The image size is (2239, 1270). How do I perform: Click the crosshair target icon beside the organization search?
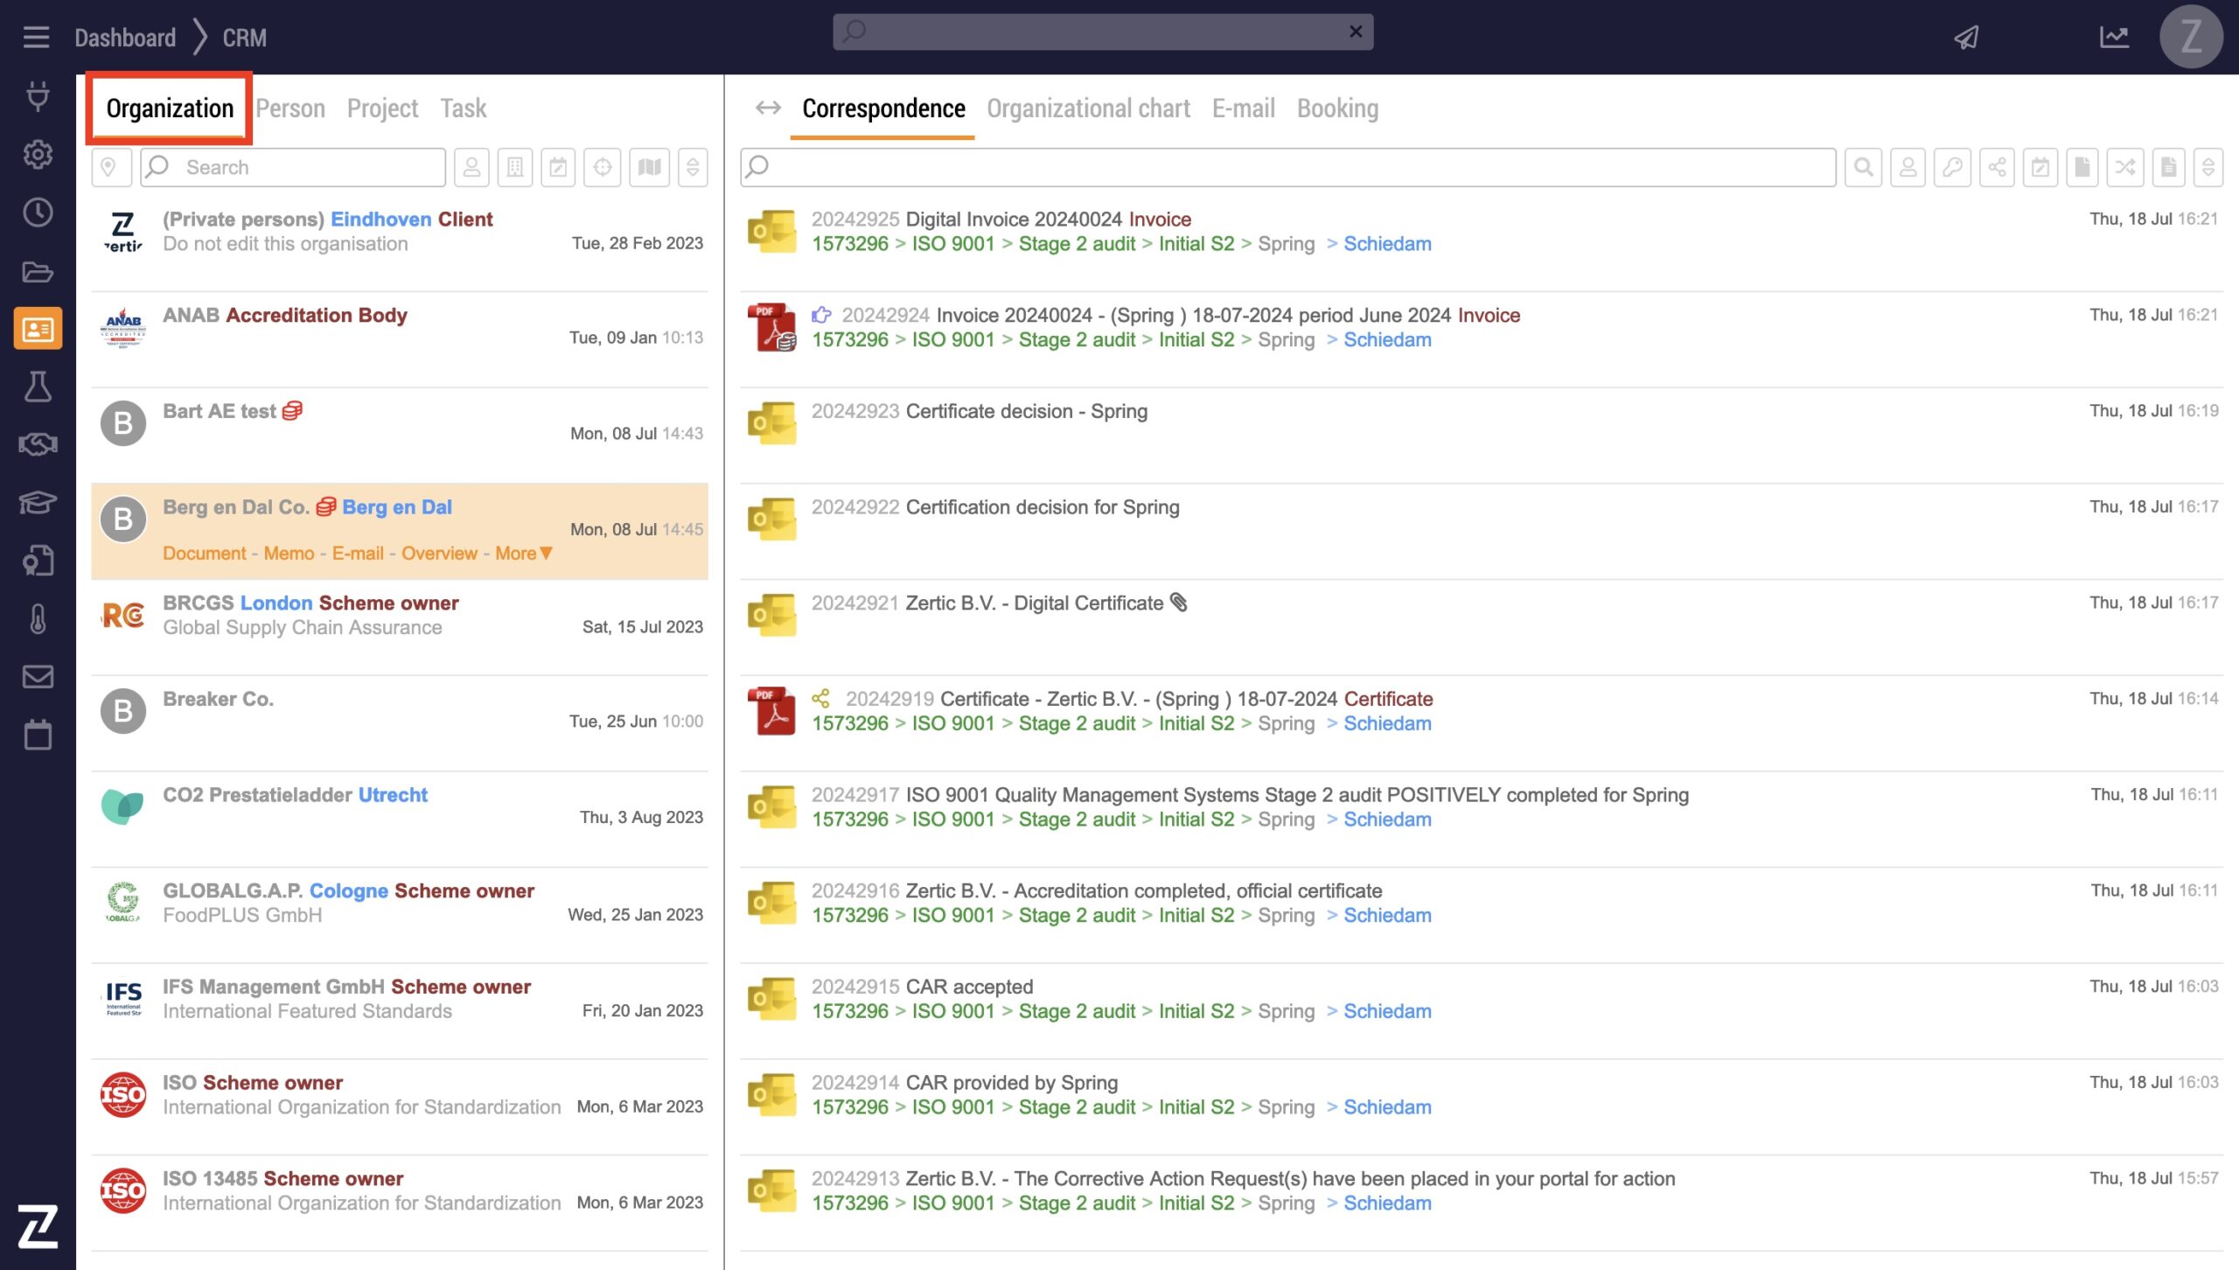click(603, 167)
